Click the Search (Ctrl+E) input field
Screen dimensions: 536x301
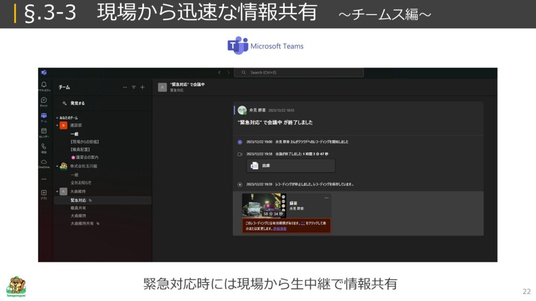[x=298, y=72]
